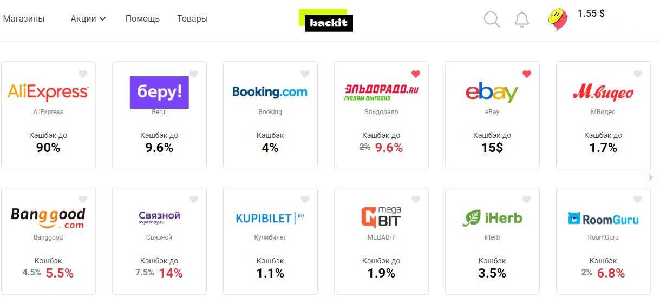Viewport: 660px width, 297px height.
Task: Expand the Акции dropdown menu
Action: click(x=88, y=18)
